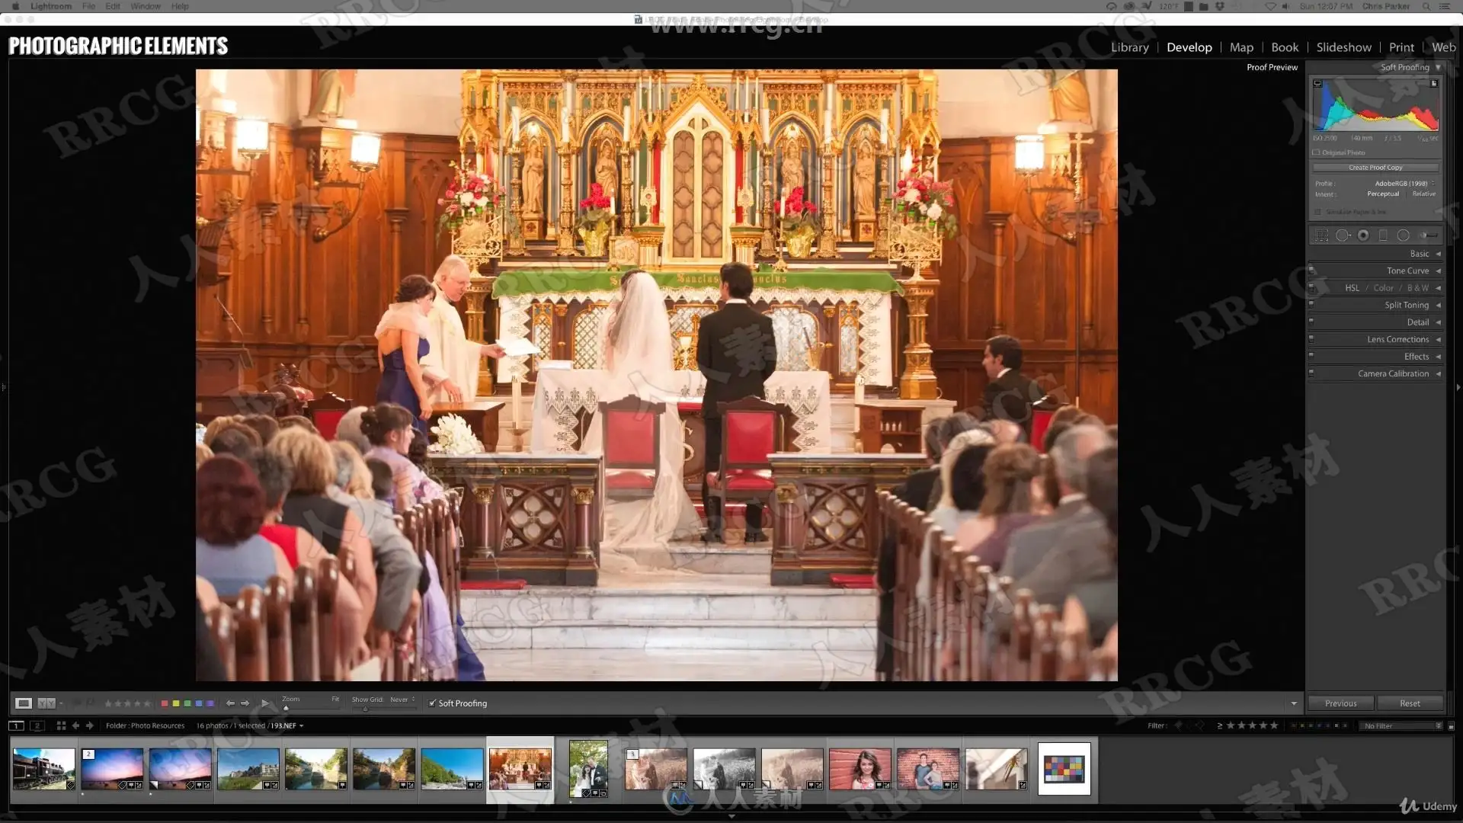Select the Radial Filter tool
The width and height of the screenshot is (1463, 823).
coord(1404,235)
